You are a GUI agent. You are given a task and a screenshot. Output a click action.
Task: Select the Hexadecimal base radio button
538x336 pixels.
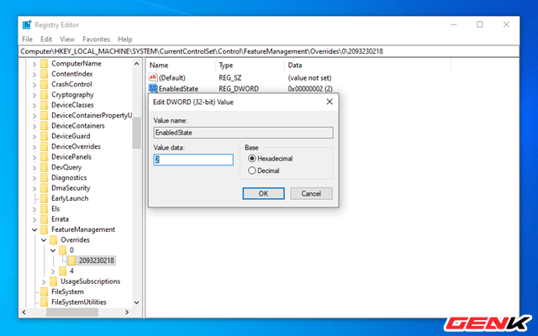tap(252, 159)
